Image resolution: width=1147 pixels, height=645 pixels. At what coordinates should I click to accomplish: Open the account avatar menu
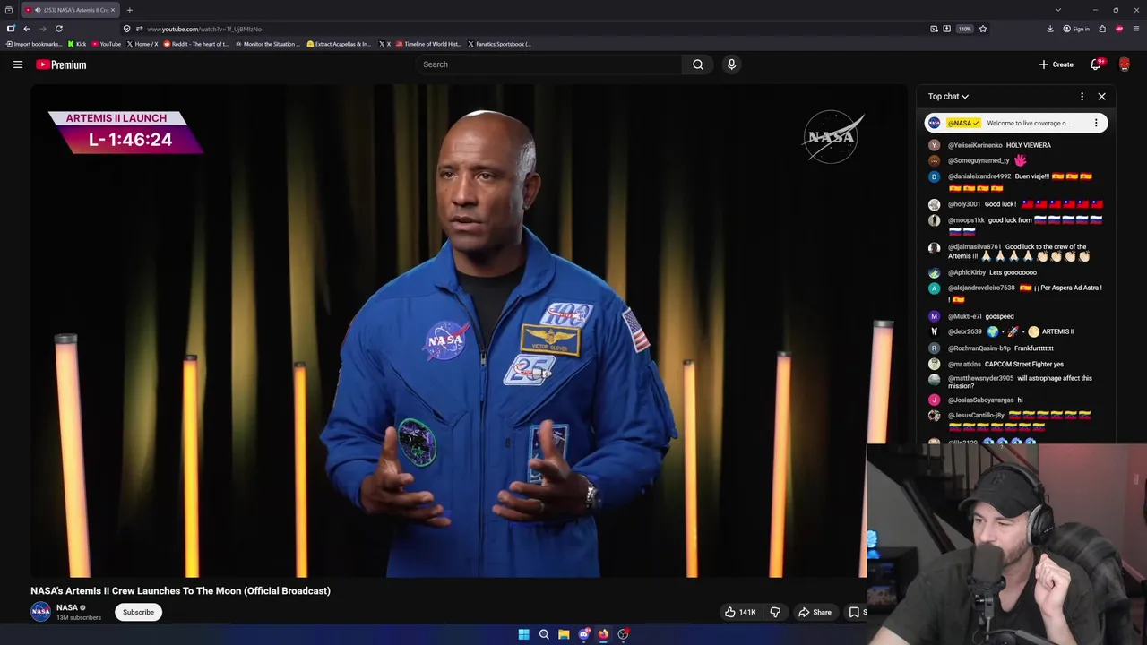(1125, 64)
